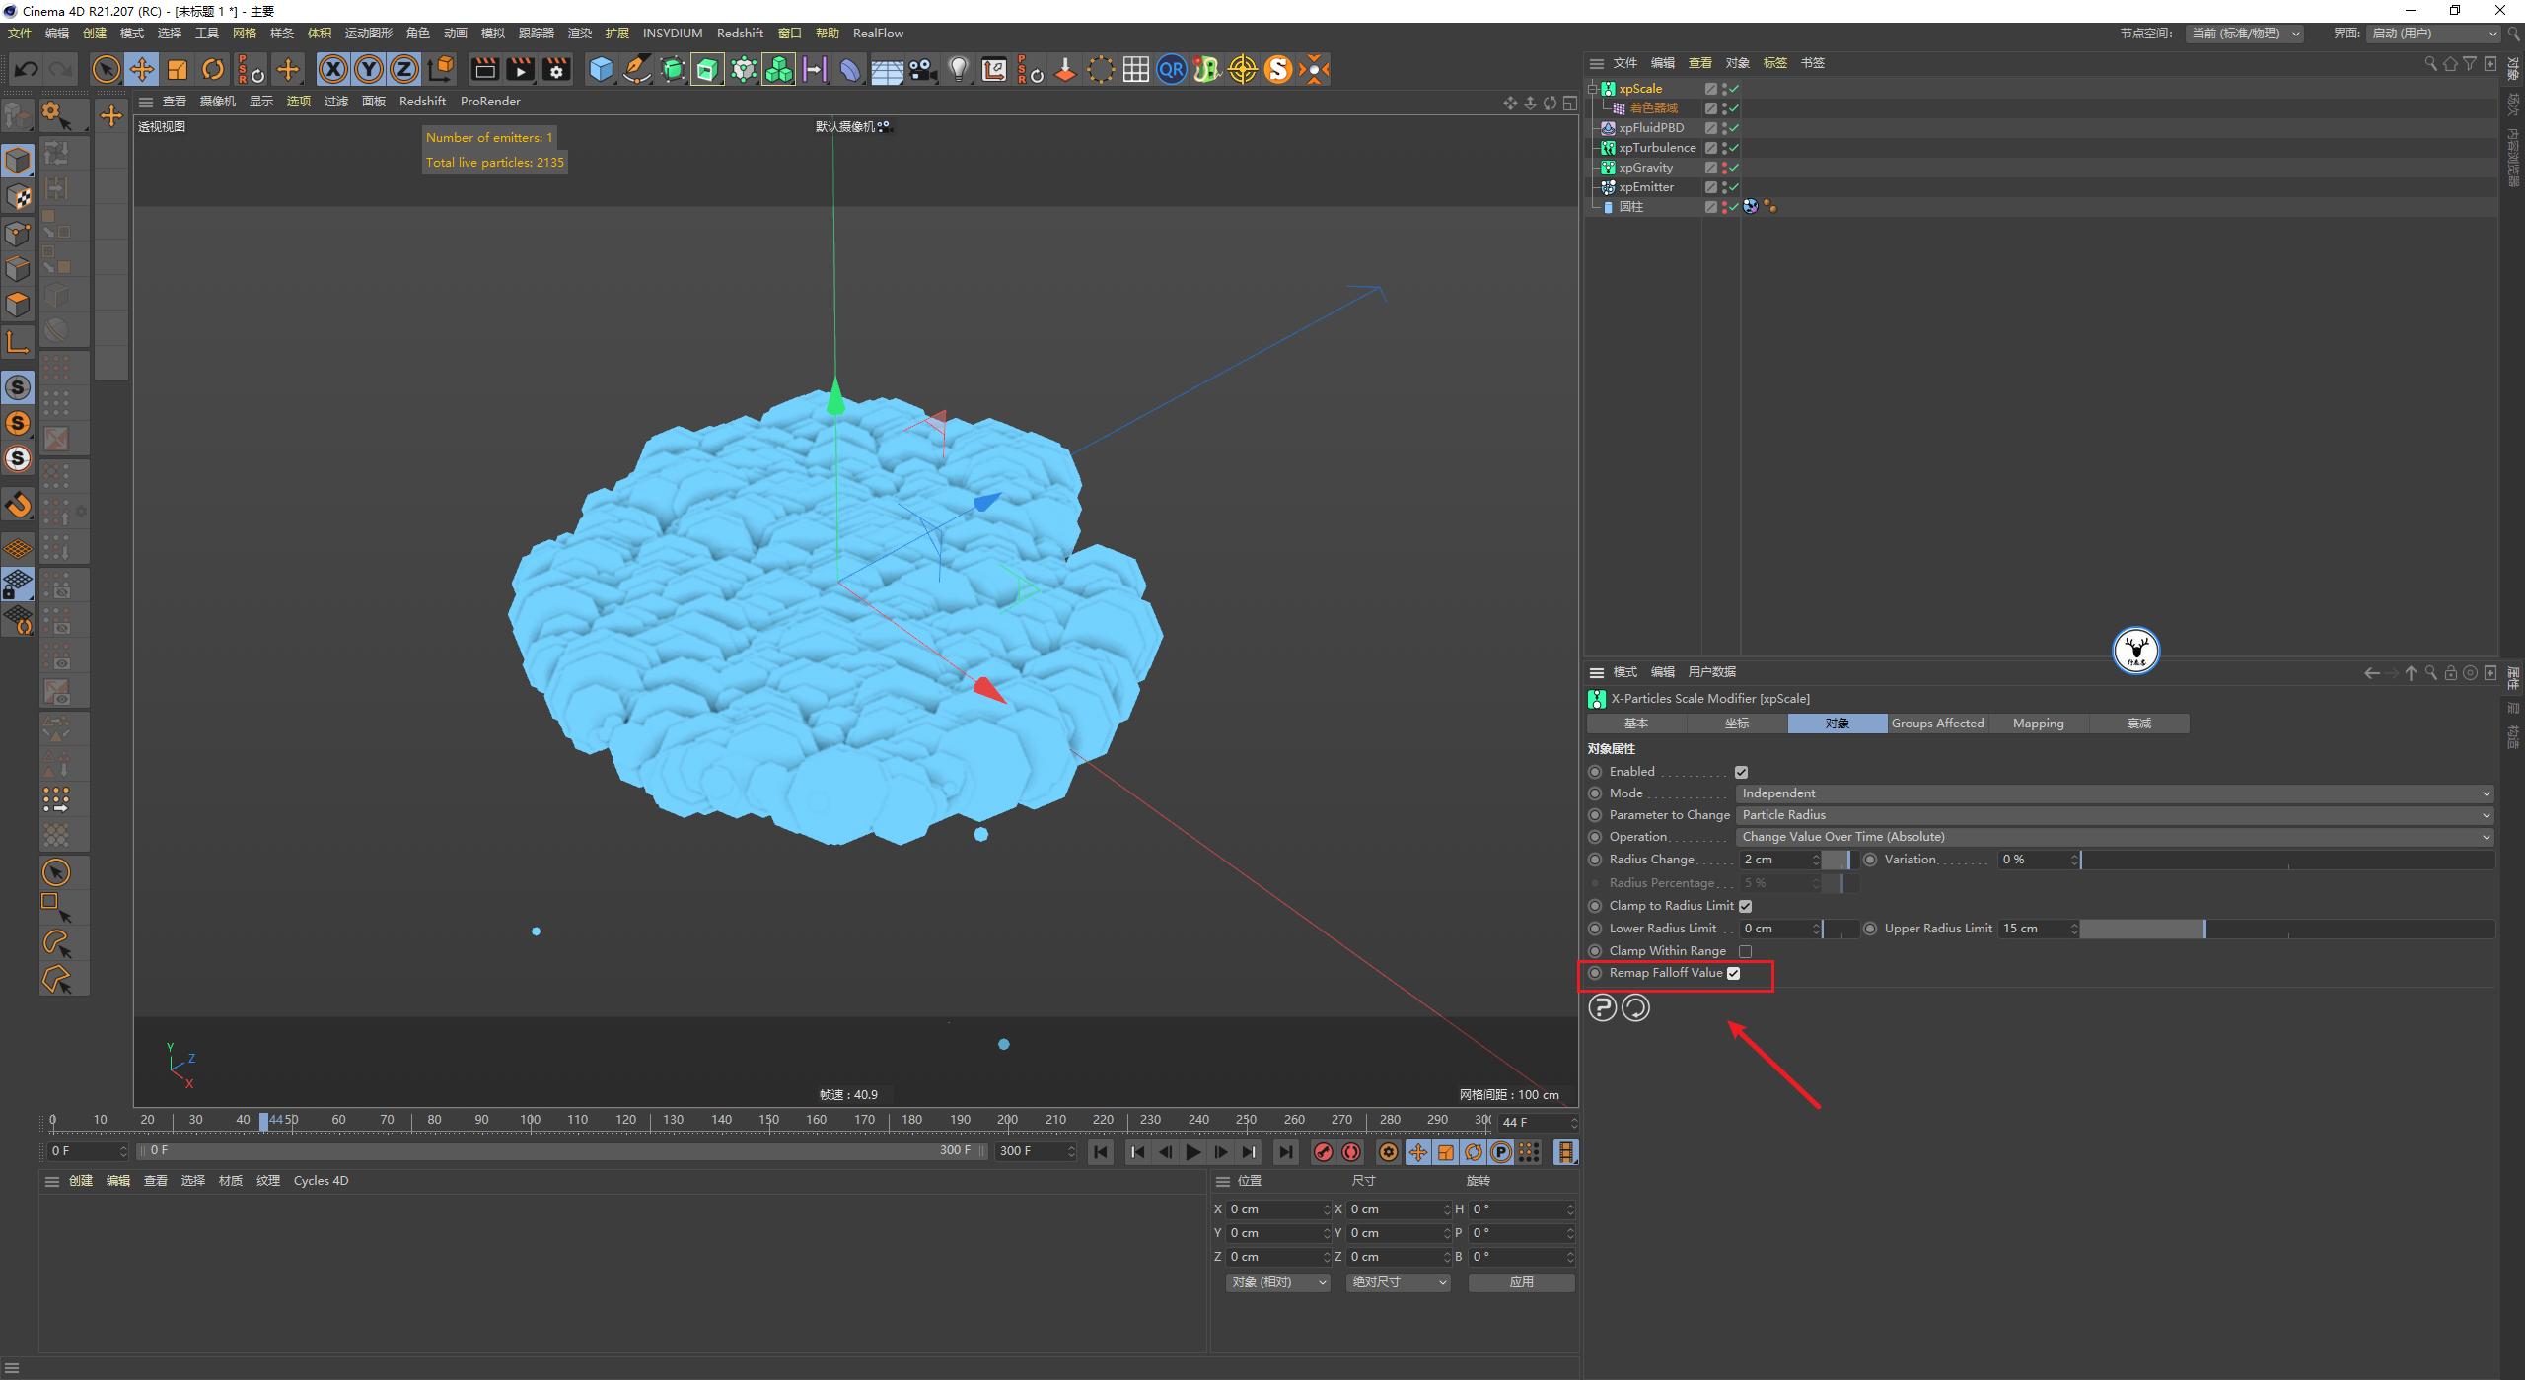2525x1380 pixels.
Task: Disable the Clamp to Radius Limit checkbox
Action: click(x=1744, y=905)
